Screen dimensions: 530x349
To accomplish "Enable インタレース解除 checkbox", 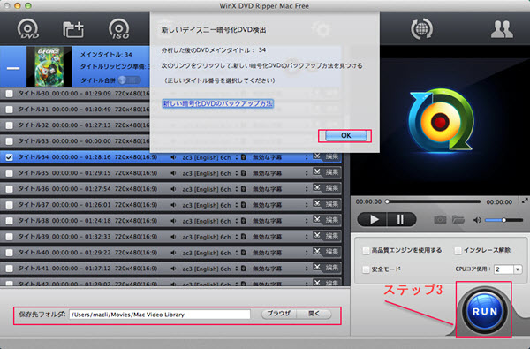I will (458, 251).
